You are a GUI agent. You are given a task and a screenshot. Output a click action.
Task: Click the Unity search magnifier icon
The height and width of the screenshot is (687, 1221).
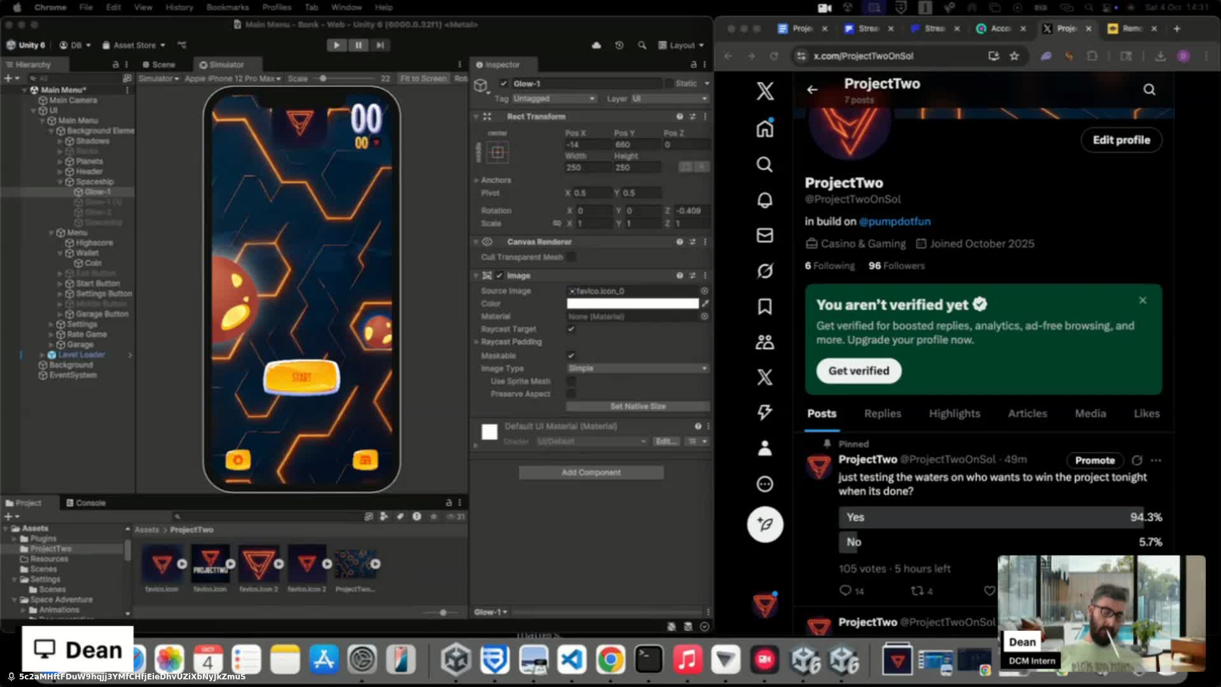(x=642, y=45)
